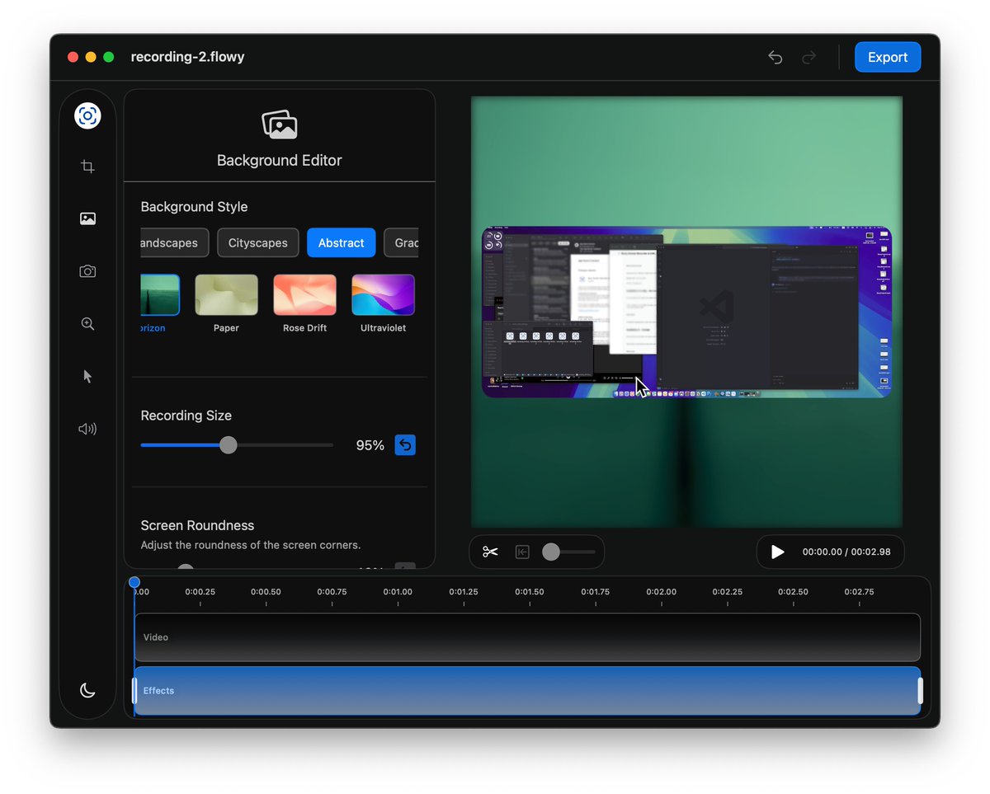Open the cursor settings icon

click(x=87, y=376)
